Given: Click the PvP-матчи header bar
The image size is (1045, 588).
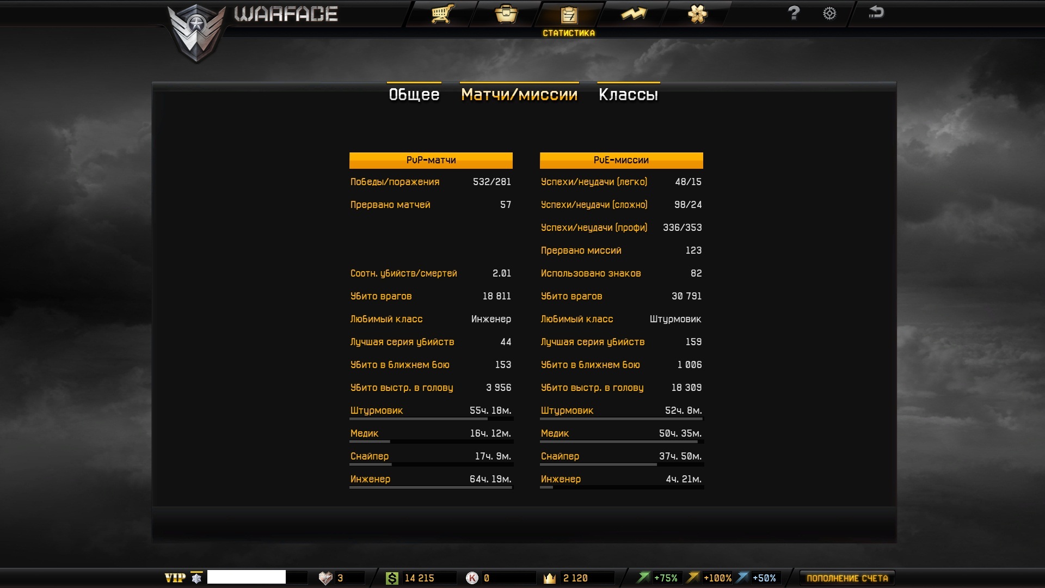Looking at the screenshot, I should [431, 160].
